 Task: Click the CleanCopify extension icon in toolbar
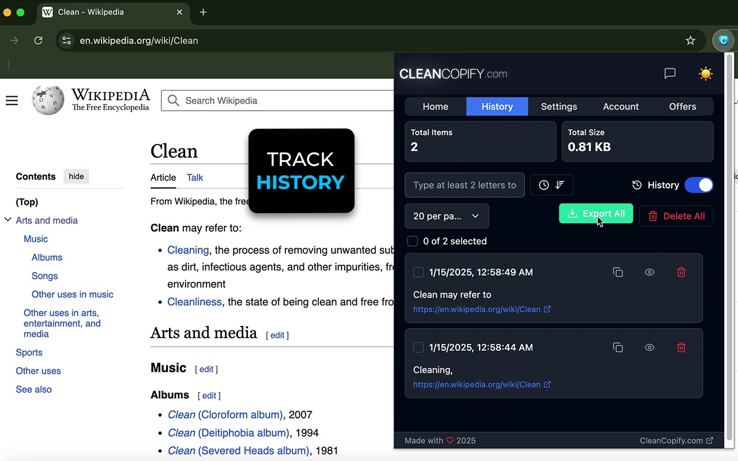tap(724, 40)
